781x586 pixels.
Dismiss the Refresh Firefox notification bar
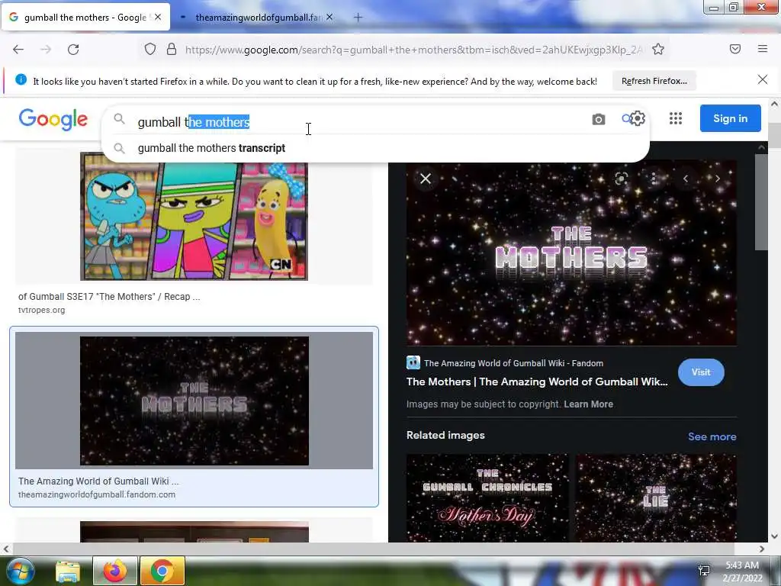762,79
